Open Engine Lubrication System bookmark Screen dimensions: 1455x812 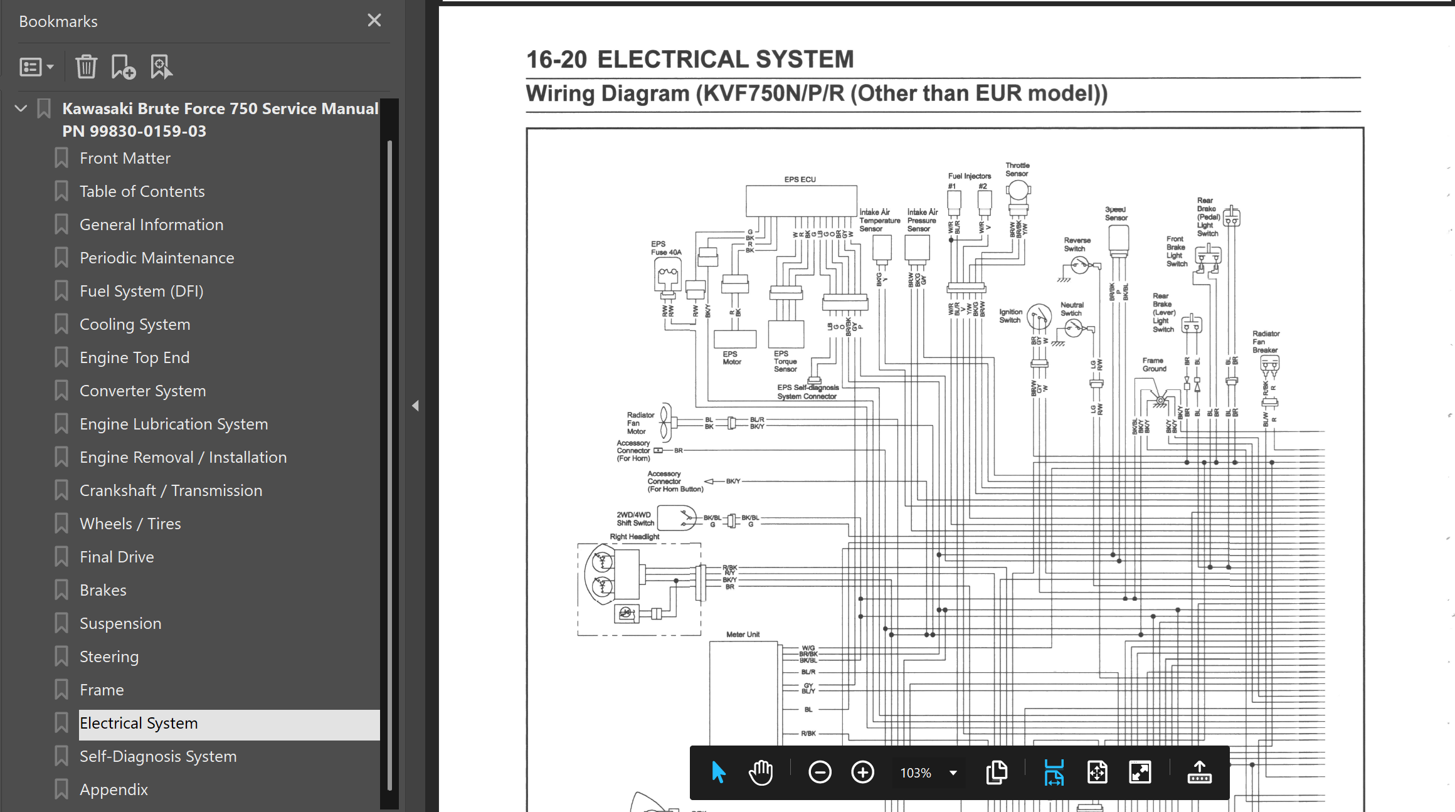[x=174, y=424]
